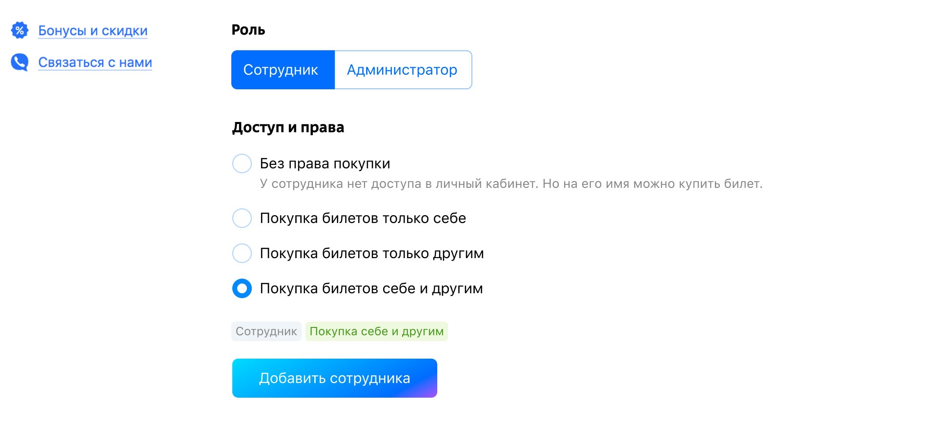The width and height of the screenshot is (936, 425).
Task: Click the Без права покупки label text
Action: click(325, 163)
